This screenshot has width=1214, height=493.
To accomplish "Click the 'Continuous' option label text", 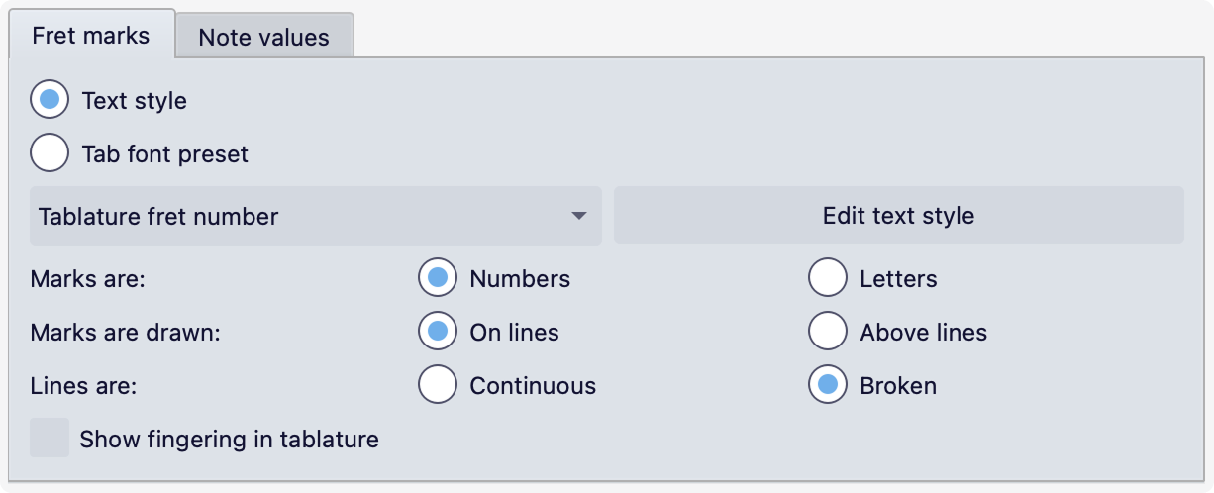I will coord(533,386).
